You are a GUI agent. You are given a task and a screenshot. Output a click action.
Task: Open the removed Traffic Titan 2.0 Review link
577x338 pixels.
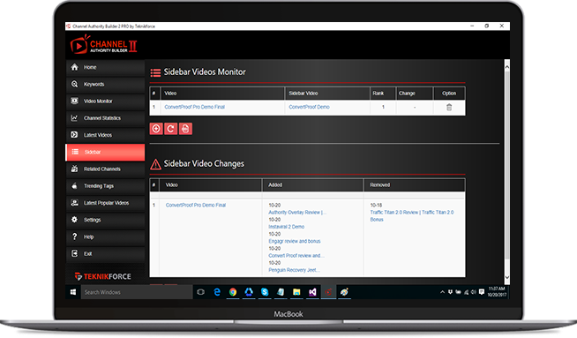pyautogui.click(x=412, y=215)
